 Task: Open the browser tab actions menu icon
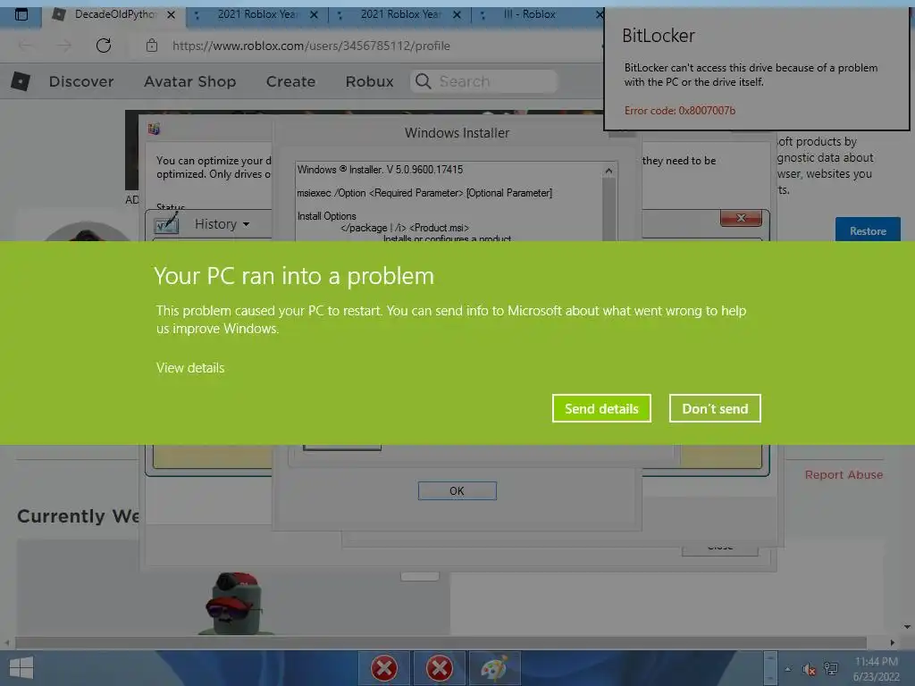21,14
